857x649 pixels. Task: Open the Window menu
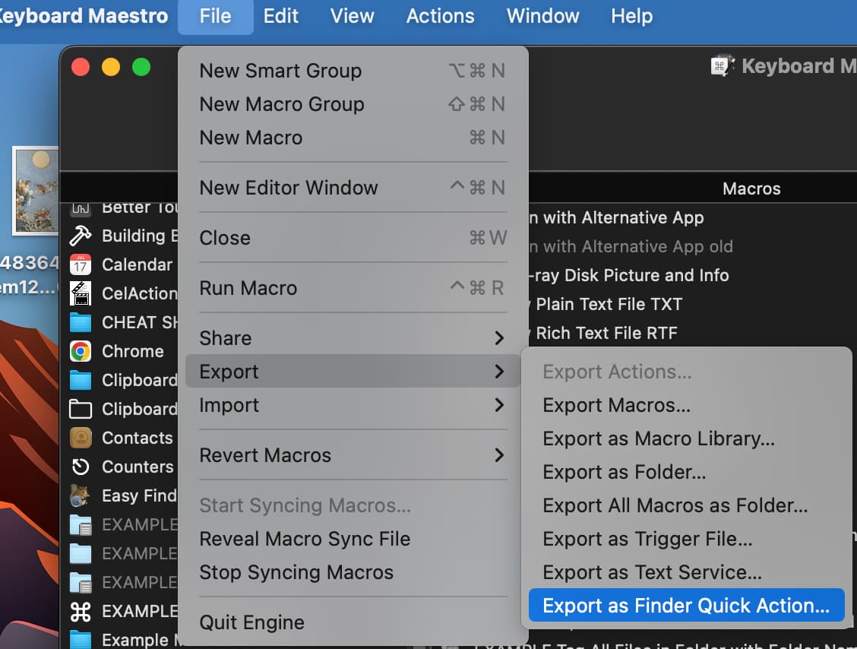click(x=542, y=17)
